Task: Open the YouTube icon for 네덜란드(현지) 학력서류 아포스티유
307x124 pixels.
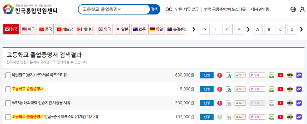Action: point(281,75)
